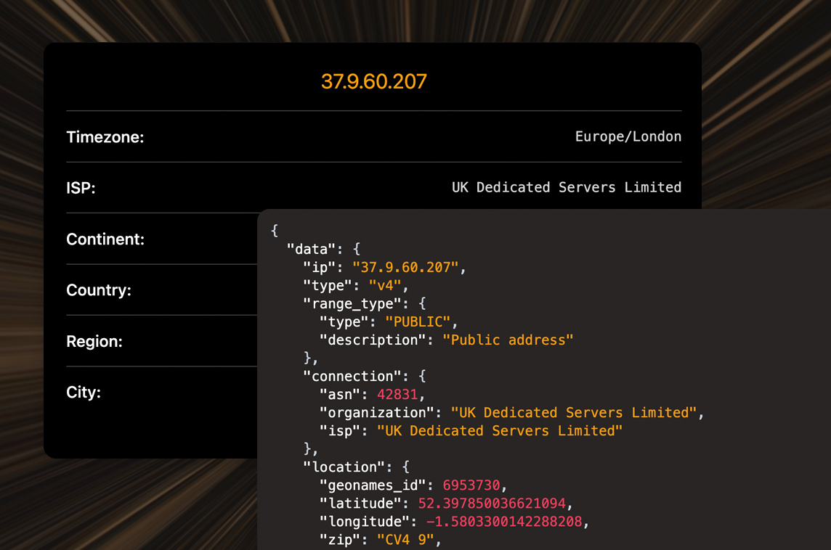The width and height of the screenshot is (831, 550).
Task: Click the "isp" value in JSON
Action: [499, 431]
